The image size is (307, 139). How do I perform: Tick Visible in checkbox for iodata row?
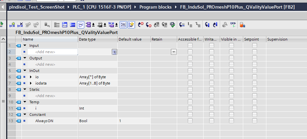[x=231, y=83]
